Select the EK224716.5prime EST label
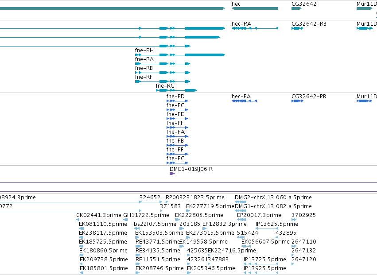 (x=232, y=251)
